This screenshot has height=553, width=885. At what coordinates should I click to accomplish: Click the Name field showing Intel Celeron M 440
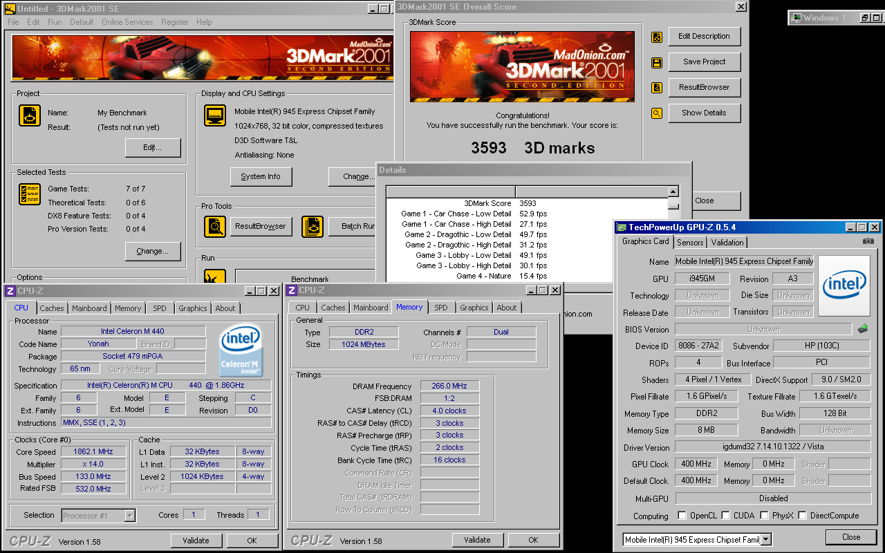133,331
